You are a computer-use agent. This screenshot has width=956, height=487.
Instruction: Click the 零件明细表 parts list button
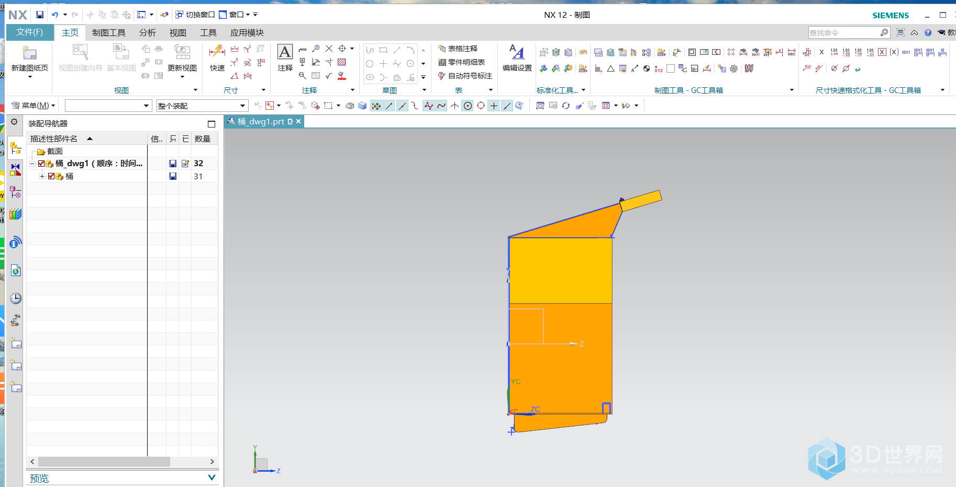(x=462, y=62)
